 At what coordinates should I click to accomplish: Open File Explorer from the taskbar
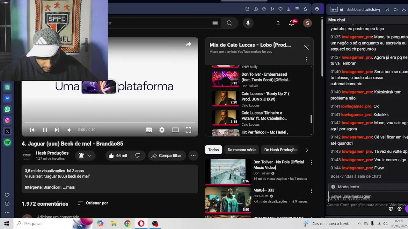(114, 224)
